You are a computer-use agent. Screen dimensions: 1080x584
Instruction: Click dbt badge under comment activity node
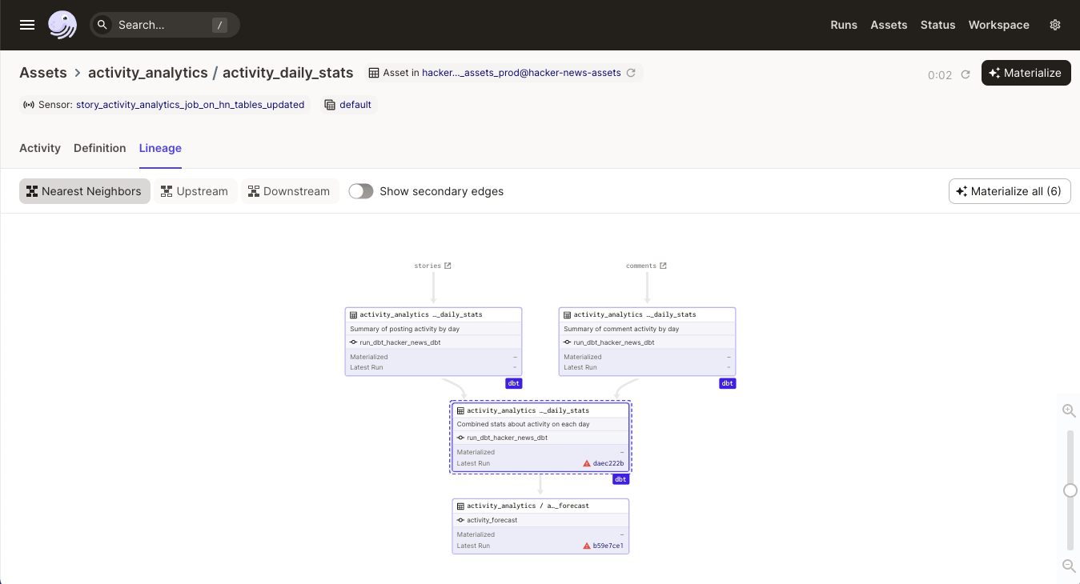click(x=727, y=383)
